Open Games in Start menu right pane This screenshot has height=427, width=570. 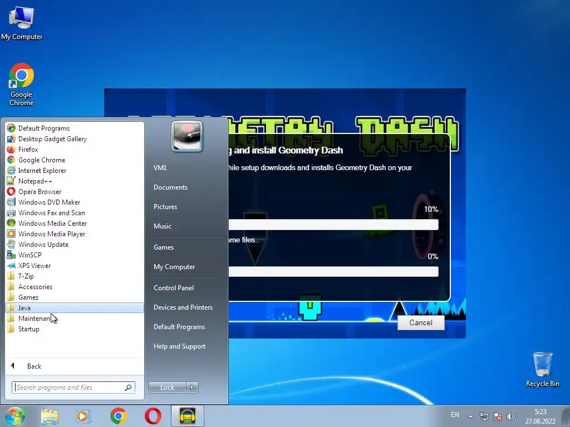tap(164, 247)
